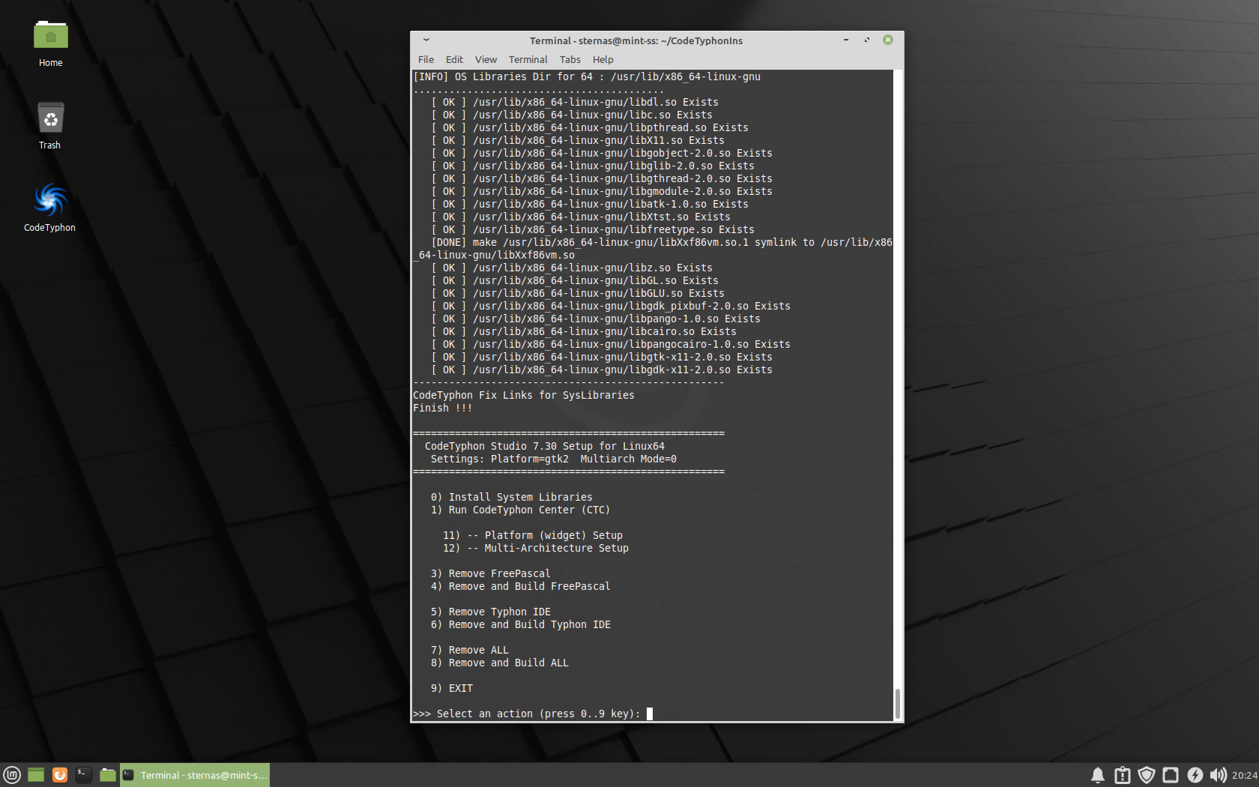Open the Files manager panel launcher
The width and height of the screenshot is (1259, 787).
click(x=108, y=775)
